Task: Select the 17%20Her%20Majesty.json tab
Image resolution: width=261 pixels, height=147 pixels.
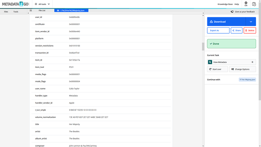Action: 71,10
